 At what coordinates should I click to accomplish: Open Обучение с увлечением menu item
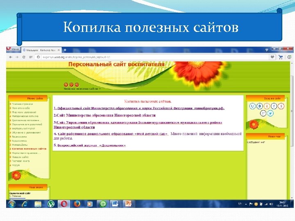[26, 133]
